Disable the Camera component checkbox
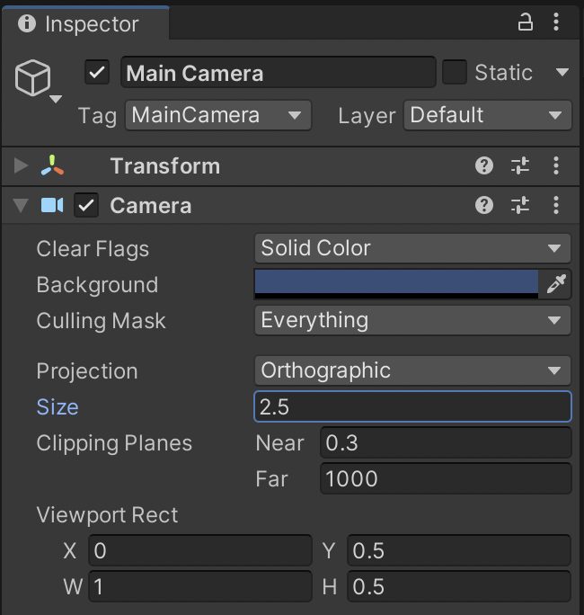The width and height of the screenshot is (584, 615). [x=86, y=206]
